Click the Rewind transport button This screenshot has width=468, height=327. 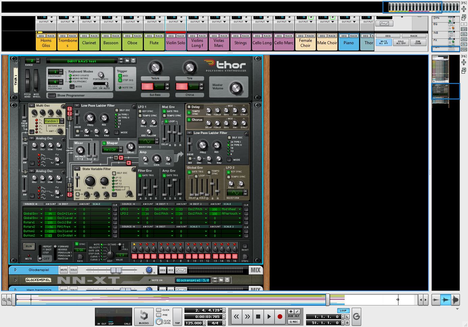[x=237, y=317]
